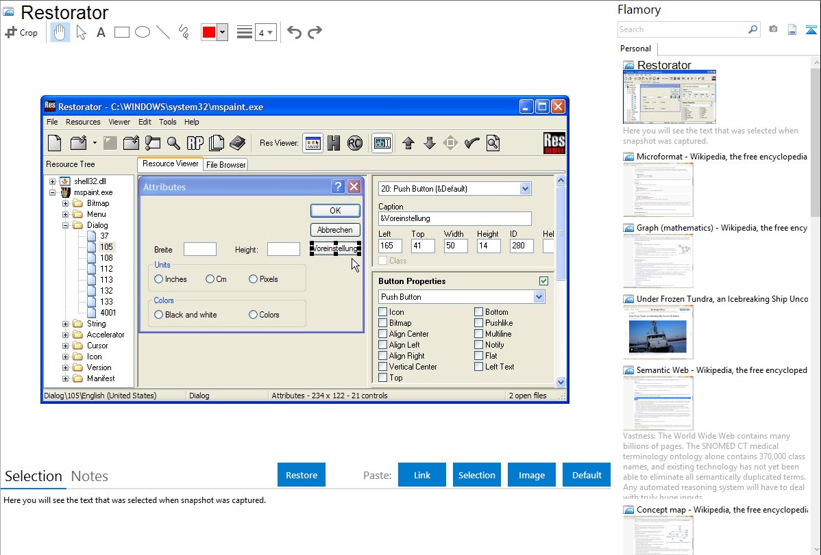Pick the ellipse shape tool
This screenshot has height=555, width=821.
pyautogui.click(x=143, y=32)
